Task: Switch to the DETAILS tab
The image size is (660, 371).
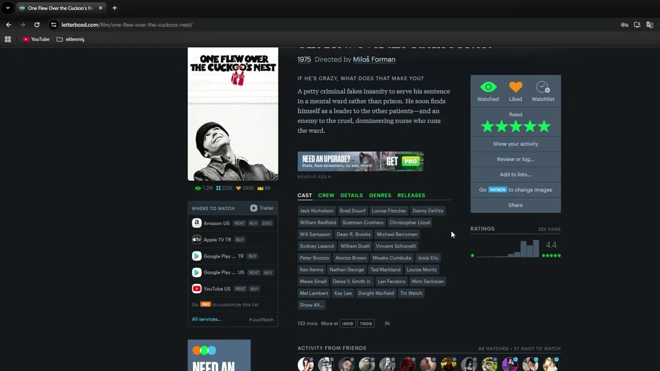Action: tap(352, 195)
